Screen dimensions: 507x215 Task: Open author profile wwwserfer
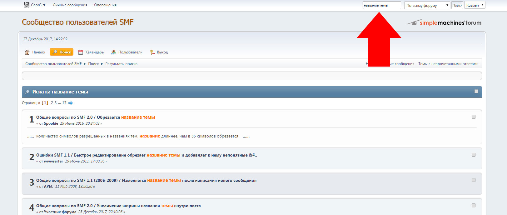click(53, 161)
